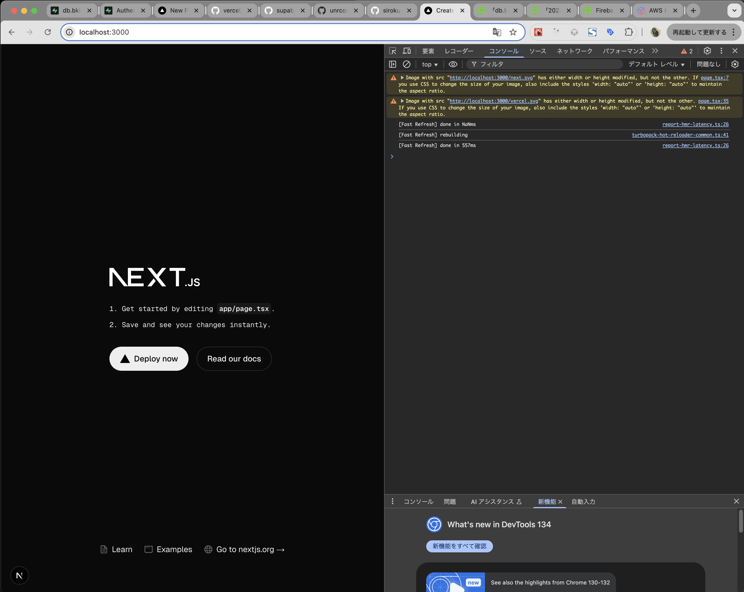Open console settings gear beside 問題なし

[x=735, y=64]
